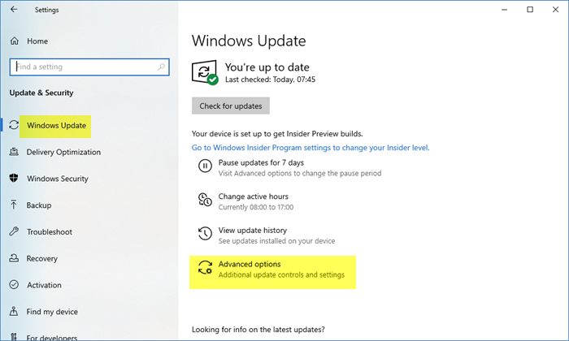
Task: Open Windows Insider Program settings link
Action: [x=311, y=148]
